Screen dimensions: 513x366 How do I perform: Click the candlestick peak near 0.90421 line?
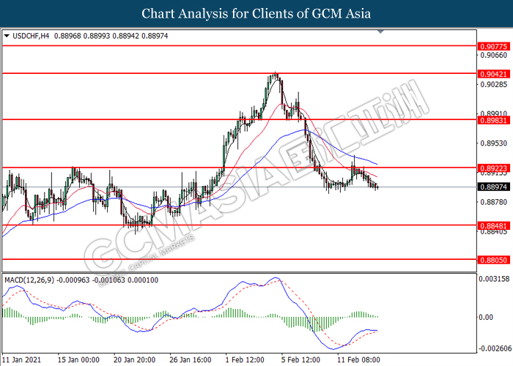pyautogui.click(x=275, y=74)
